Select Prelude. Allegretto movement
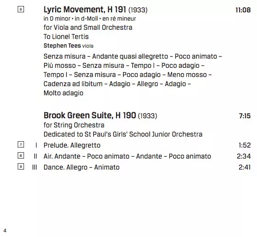The image size is (257, 237). (x=72, y=145)
